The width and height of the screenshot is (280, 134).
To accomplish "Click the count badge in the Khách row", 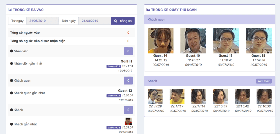I will (128, 110).
